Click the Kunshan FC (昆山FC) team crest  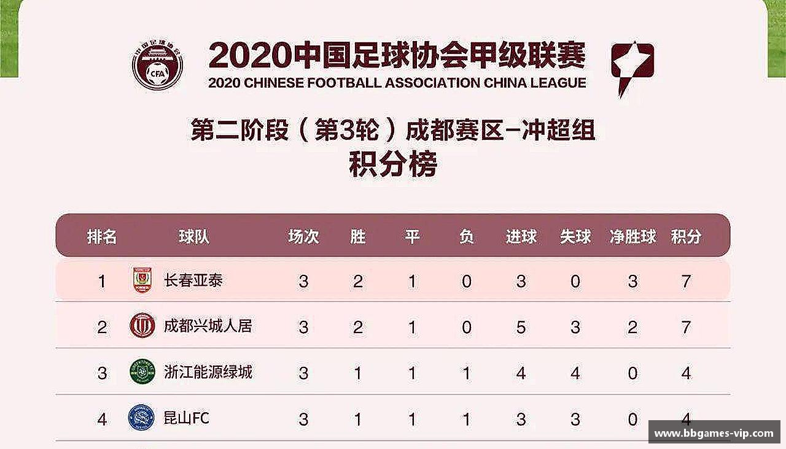pos(141,418)
